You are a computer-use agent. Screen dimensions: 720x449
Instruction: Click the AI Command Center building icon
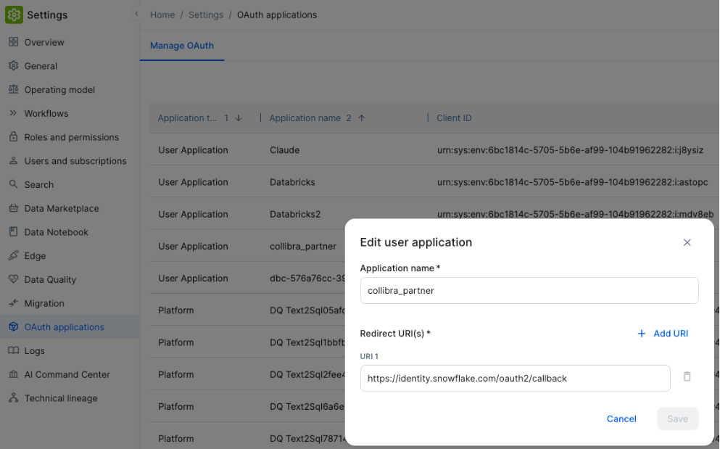[13, 374]
